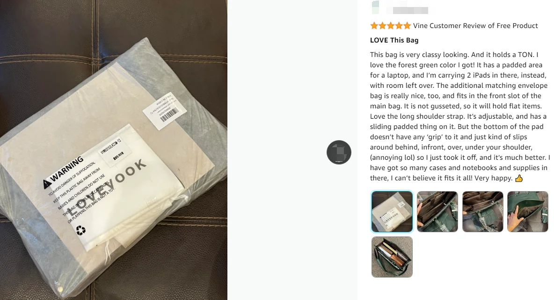Click the review body paragraph text
Image resolution: width=554 pixels, height=300 pixels.
(459, 116)
